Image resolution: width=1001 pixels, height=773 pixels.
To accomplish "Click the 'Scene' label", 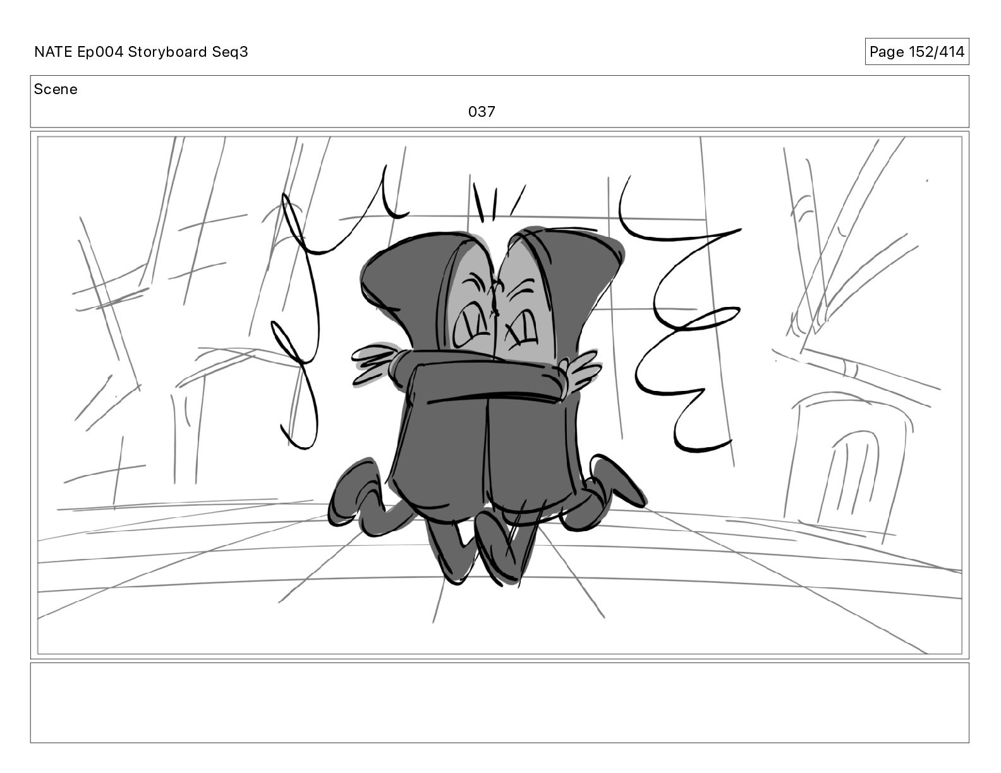I will coord(56,89).
